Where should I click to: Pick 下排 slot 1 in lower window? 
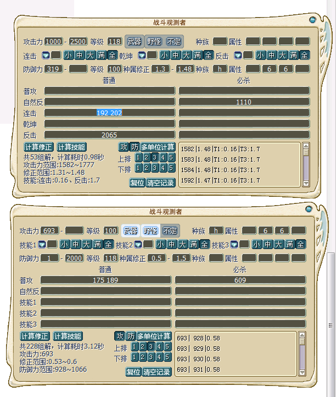point(135,357)
